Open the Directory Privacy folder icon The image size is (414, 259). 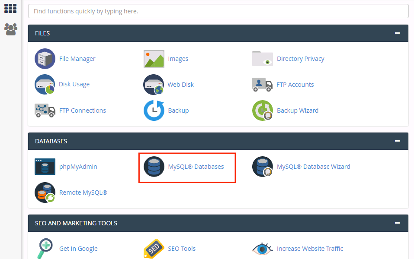pyautogui.click(x=263, y=59)
